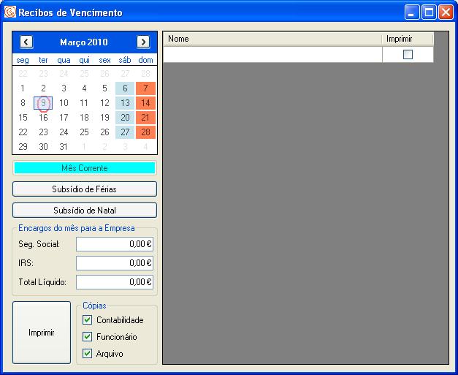The height and width of the screenshot is (375, 458).
Task: Select the Seg. Social amount field
Action: coord(115,244)
